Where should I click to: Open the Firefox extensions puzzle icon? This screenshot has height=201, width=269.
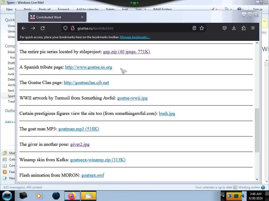click(x=244, y=28)
